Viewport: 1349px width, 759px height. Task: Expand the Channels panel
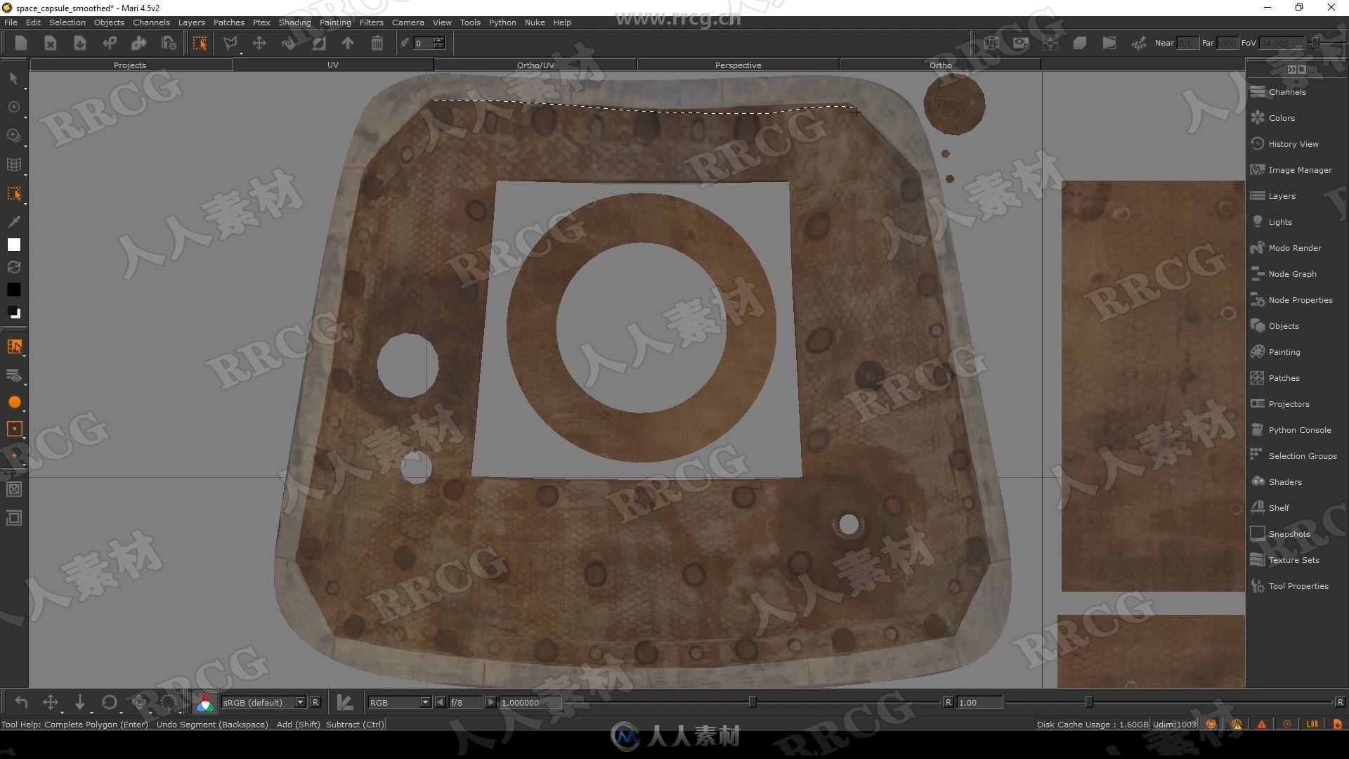pyautogui.click(x=1287, y=92)
